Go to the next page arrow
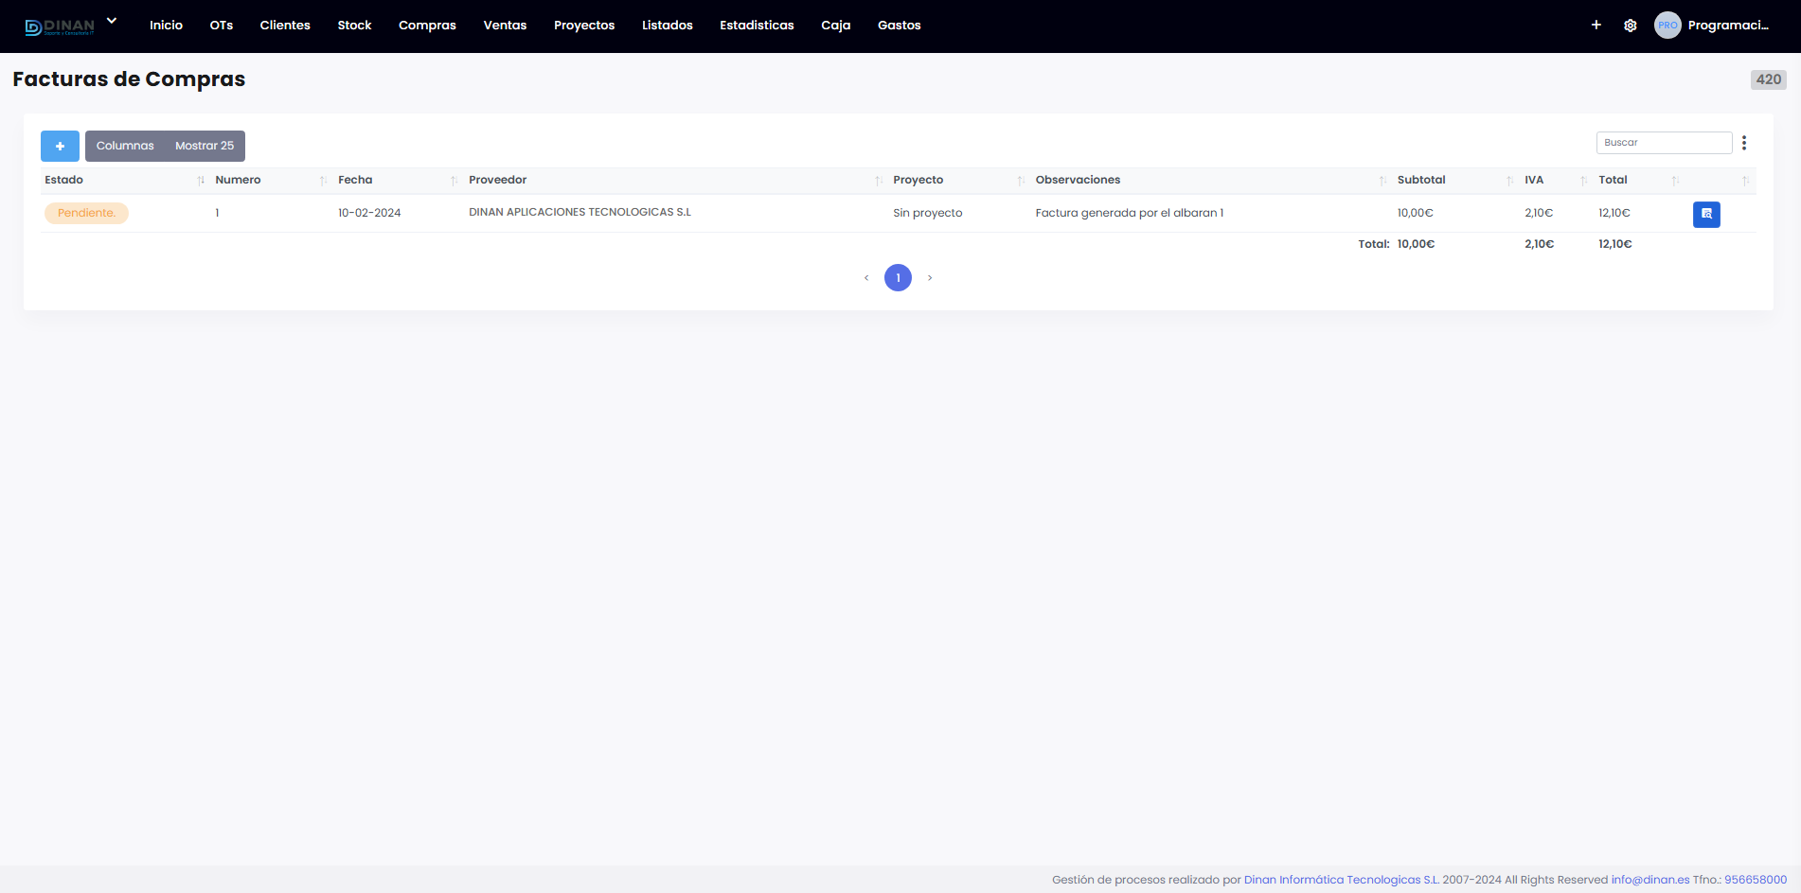This screenshot has width=1801, height=893. tap(930, 278)
